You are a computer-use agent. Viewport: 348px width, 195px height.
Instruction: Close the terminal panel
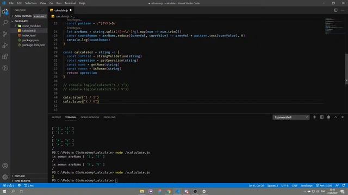(343, 117)
